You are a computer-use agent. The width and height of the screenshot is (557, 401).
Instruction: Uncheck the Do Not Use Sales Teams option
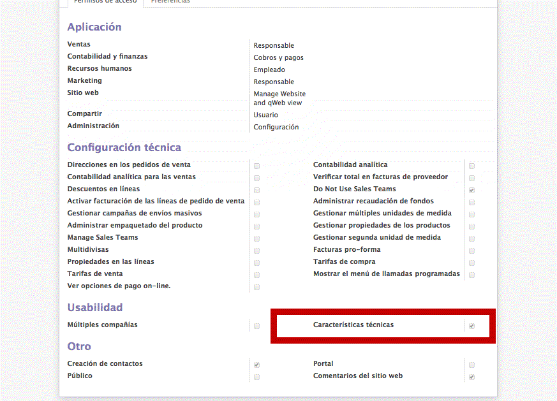[472, 190]
